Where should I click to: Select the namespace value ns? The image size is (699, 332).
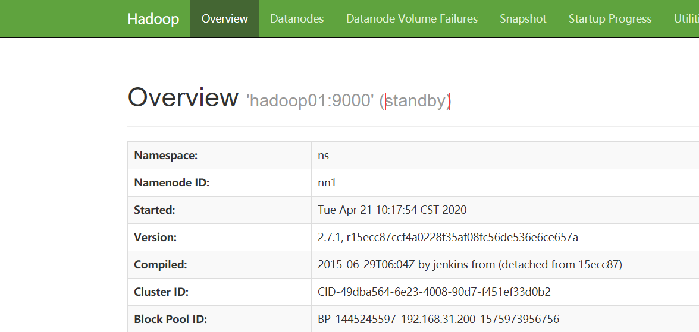click(324, 156)
